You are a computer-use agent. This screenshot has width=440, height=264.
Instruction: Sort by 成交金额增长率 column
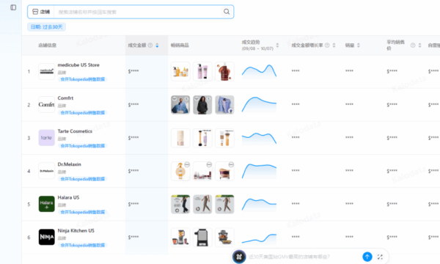334,45
